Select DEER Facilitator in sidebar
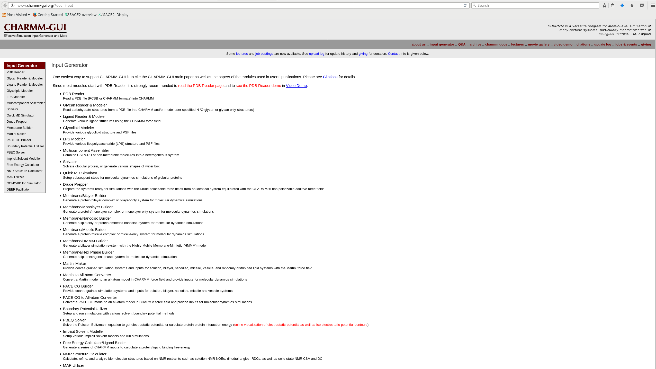The image size is (656, 369). coord(18,190)
